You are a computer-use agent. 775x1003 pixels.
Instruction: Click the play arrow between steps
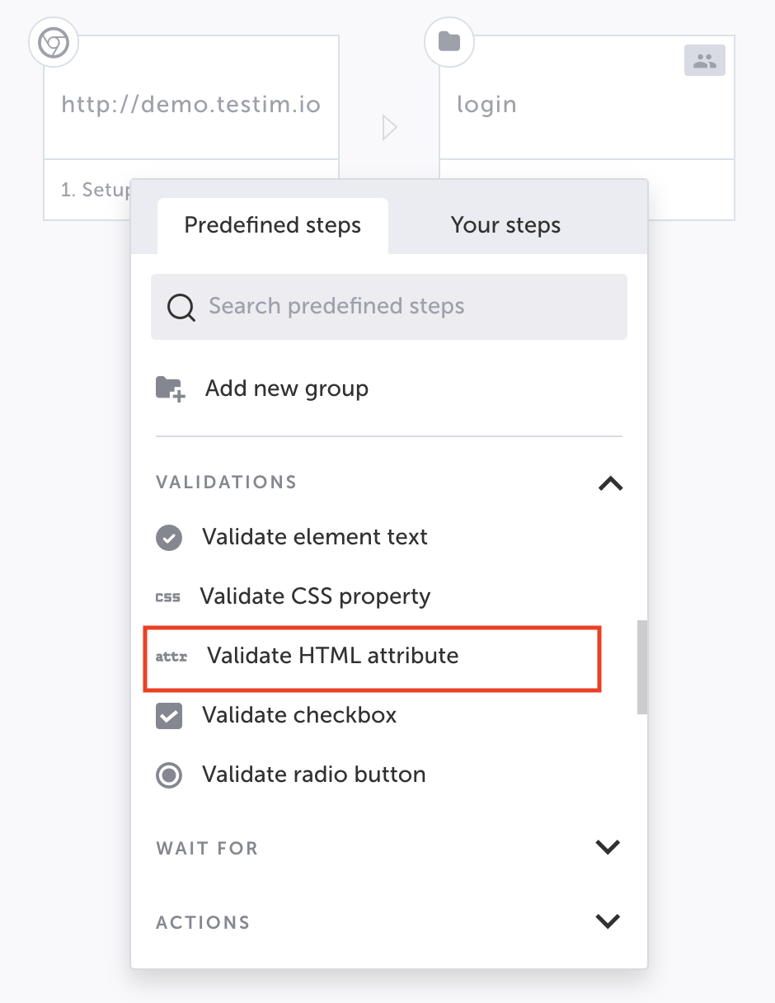[x=390, y=128]
